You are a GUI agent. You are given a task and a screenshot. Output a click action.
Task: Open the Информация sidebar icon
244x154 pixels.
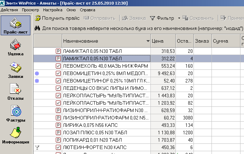[15, 135]
